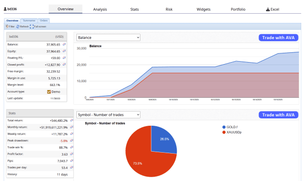Click the chart icon beside Equity value
The width and height of the screenshot is (306, 181).
(x=64, y=51)
